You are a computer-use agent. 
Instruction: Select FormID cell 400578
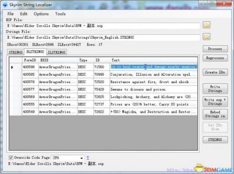tap(30, 82)
